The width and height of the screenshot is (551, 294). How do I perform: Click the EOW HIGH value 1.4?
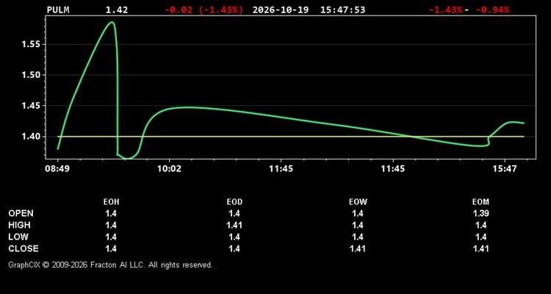pyautogui.click(x=358, y=225)
